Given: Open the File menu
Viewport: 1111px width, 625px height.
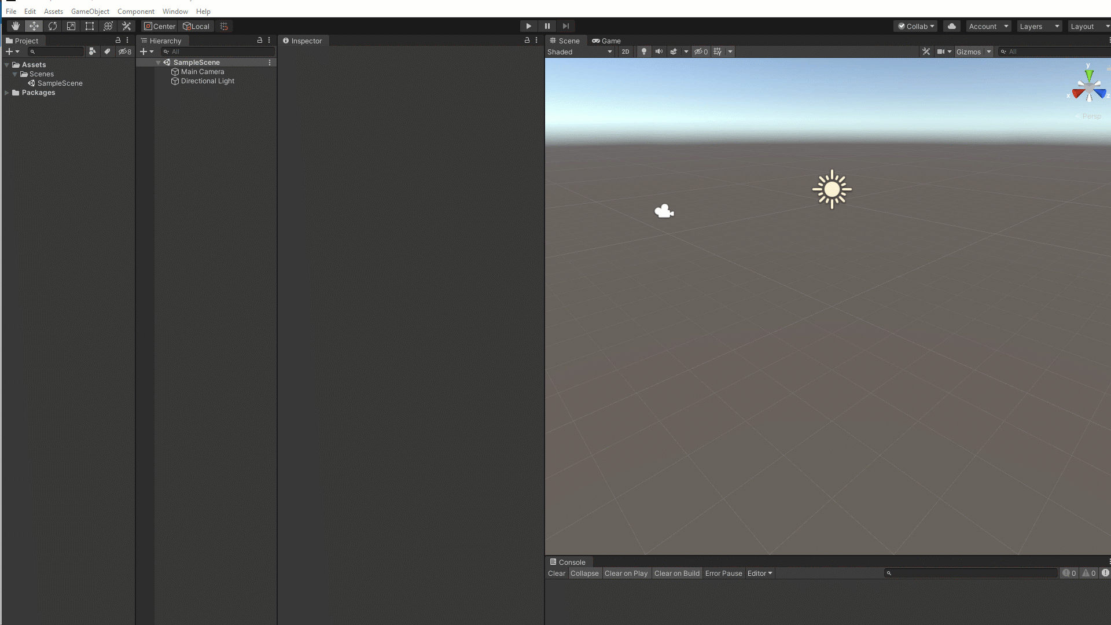Looking at the screenshot, I should click(11, 11).
